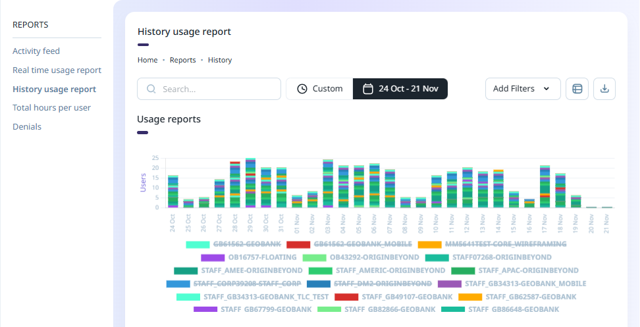
Task: Click the Home breadcrumb link
Action: pos(147,60)
